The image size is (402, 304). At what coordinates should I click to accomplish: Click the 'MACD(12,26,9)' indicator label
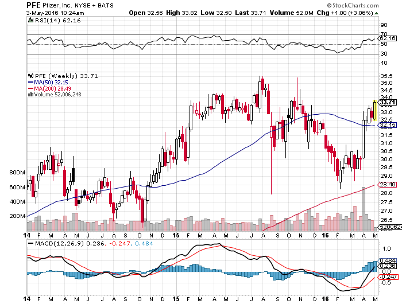tap(60, 243)
